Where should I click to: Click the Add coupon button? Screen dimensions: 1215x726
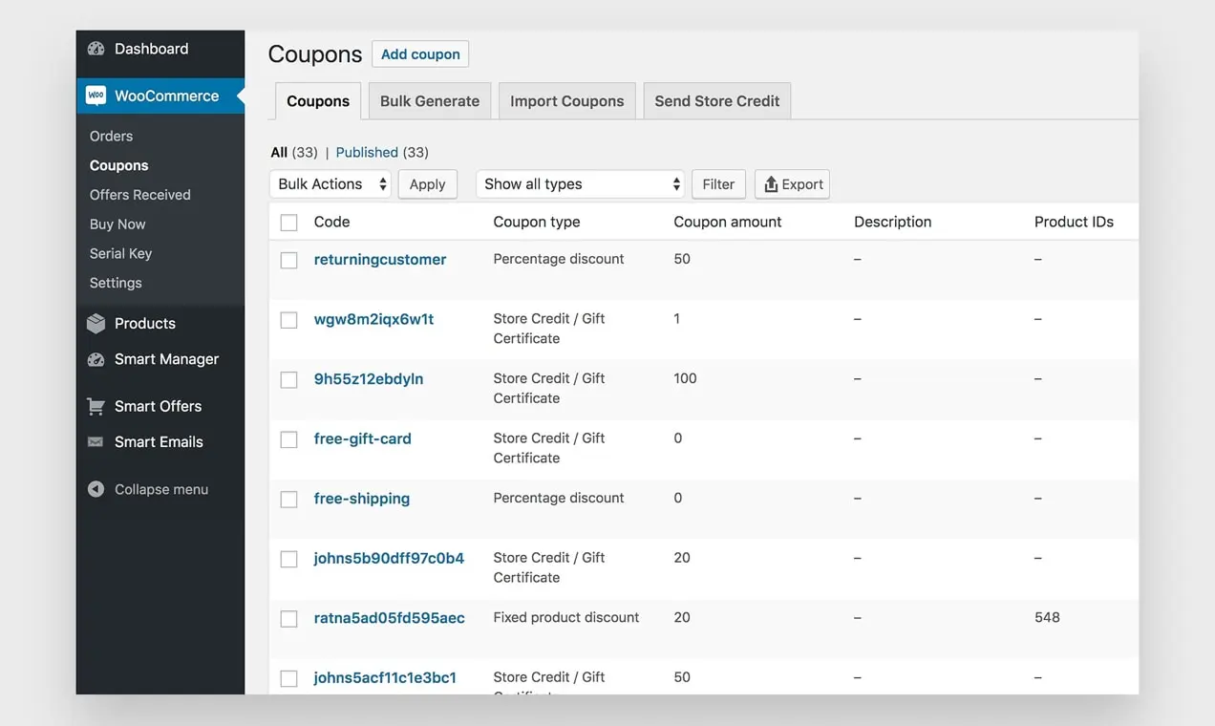pos(420,54)
